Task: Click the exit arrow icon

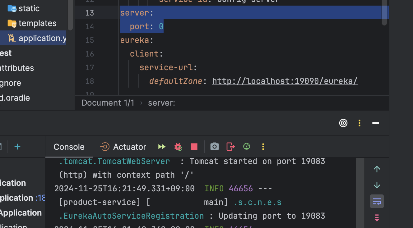Action: pos(230,147)
